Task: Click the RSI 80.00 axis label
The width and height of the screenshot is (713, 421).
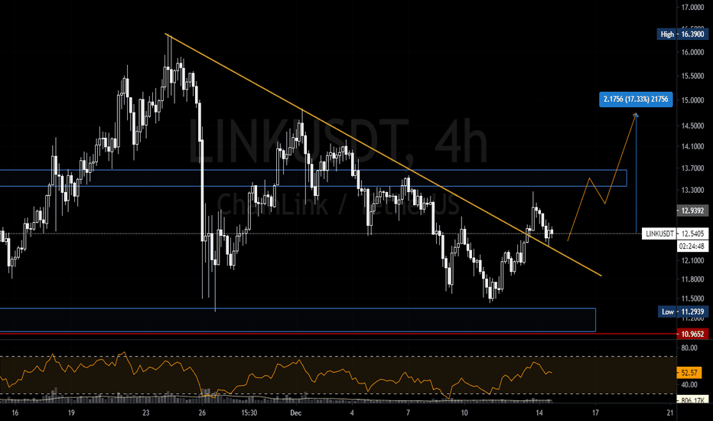Action: point(689,348)
